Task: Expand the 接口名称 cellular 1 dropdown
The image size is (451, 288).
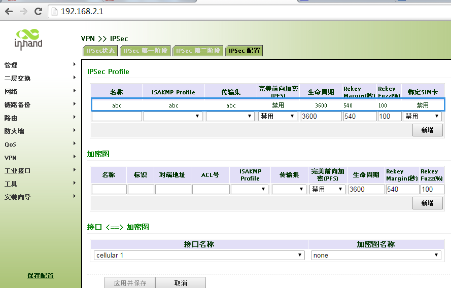Action: click(199, 256)
